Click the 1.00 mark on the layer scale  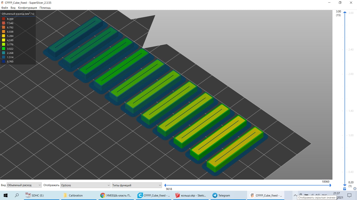(351, 135)
